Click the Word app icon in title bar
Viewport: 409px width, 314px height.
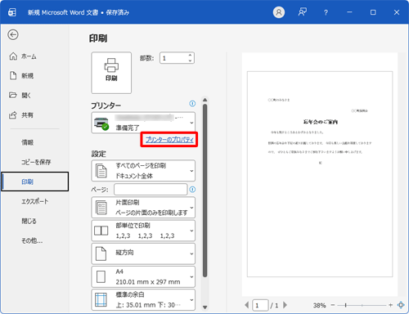[12, 12]
